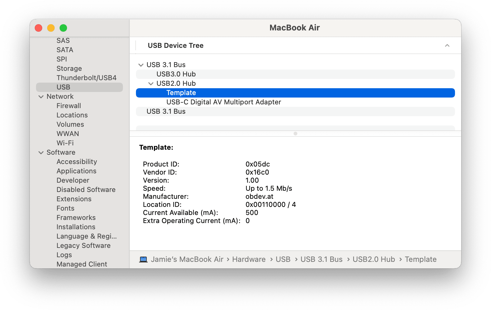Click Hardware in the path bar
491x310 pixels.
[249, 259]
